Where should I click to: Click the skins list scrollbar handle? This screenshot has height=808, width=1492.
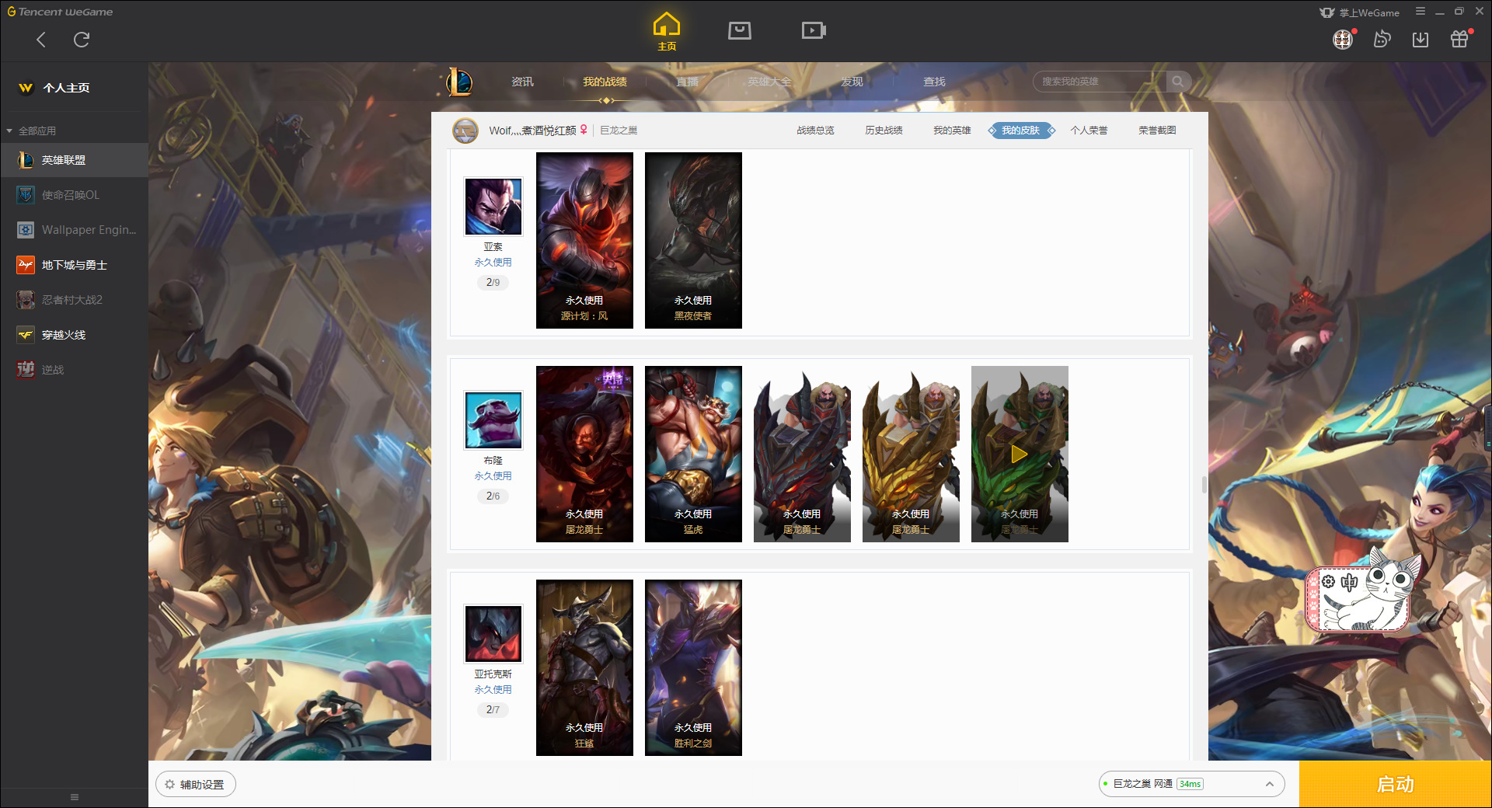coord(1204,485)
